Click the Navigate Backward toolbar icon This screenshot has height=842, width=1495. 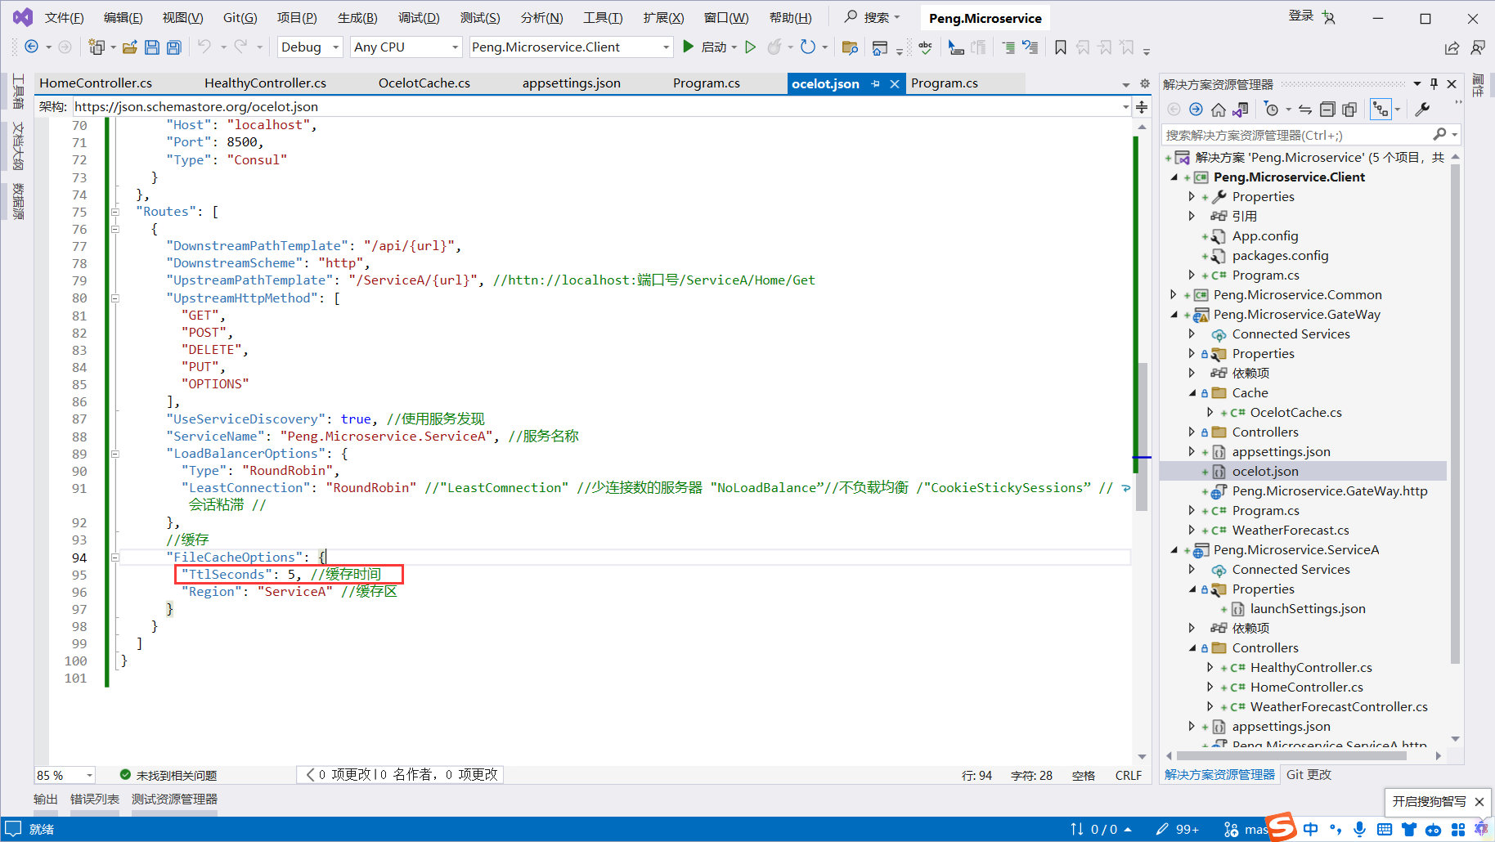tap(32, 47)
